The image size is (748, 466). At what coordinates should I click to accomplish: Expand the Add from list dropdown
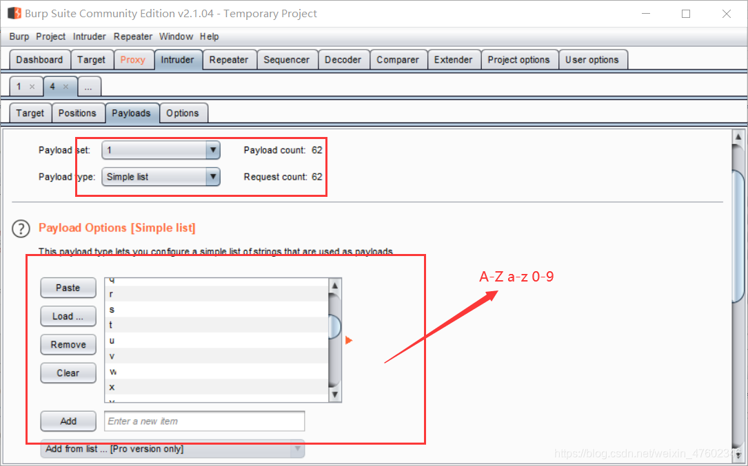click(x=172, y=449)
